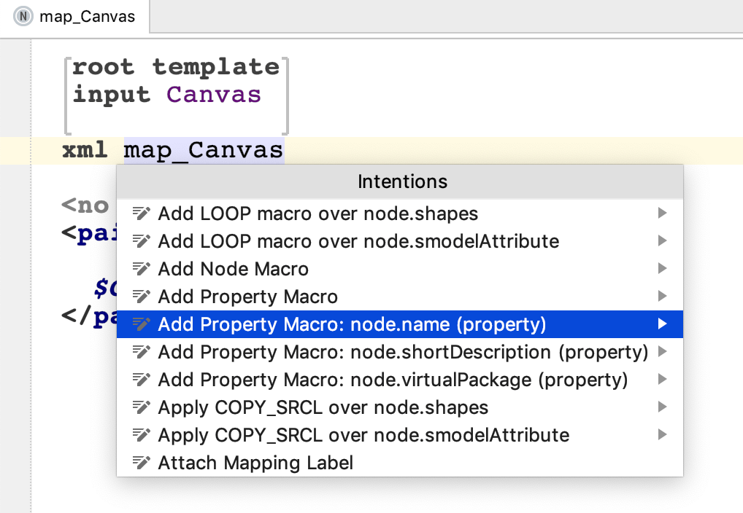743x513 pixels.
Task: Switch to the map_Canvas editor tab
Action: click(x=87, y=16)
